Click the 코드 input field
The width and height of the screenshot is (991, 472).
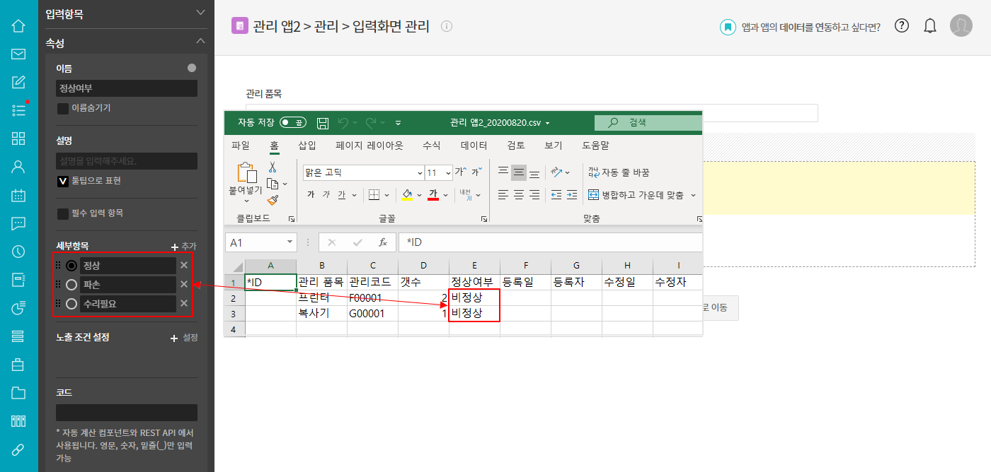pos(127,413)
